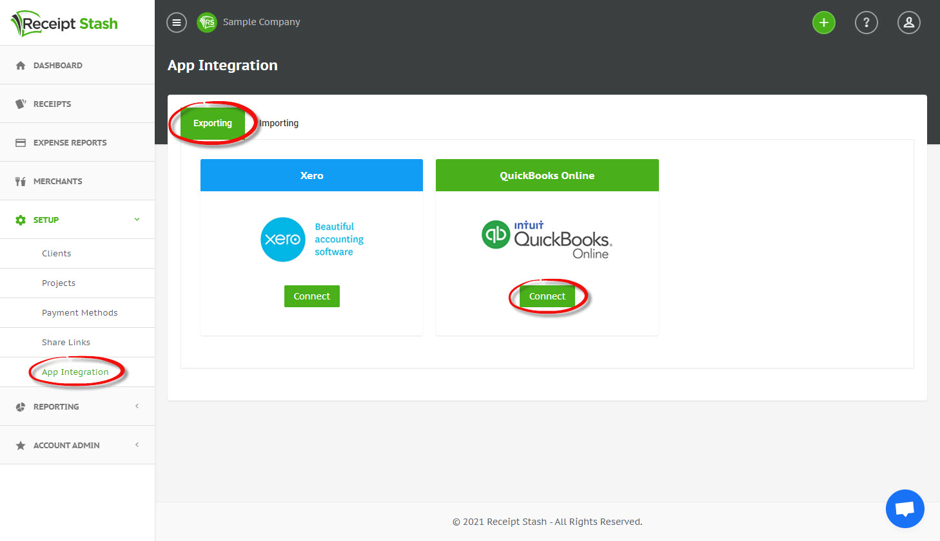This screenshot has width=940, height=541.
Task: Click the Expense Reports card icon
Action: 21,142
